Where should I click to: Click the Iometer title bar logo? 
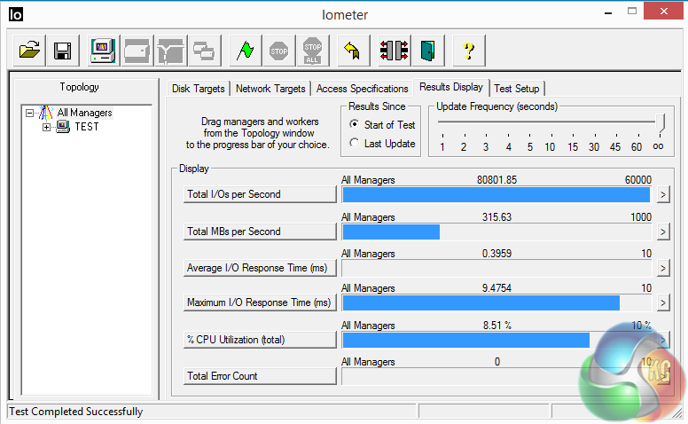click(15, 14)
